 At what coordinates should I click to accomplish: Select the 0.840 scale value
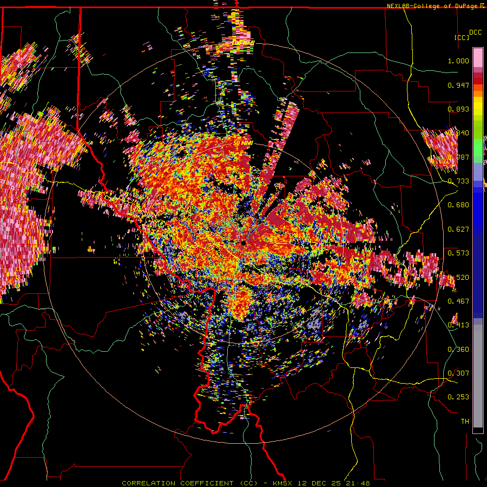pos(458,133)
